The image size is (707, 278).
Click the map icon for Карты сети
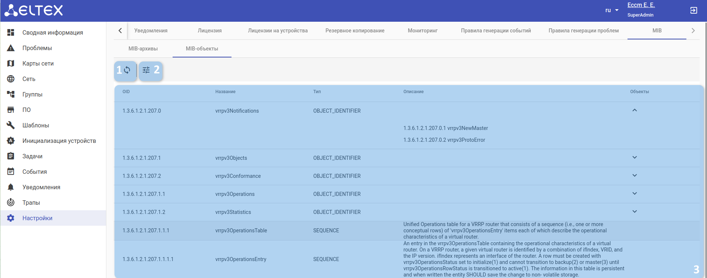click(11, 63)
